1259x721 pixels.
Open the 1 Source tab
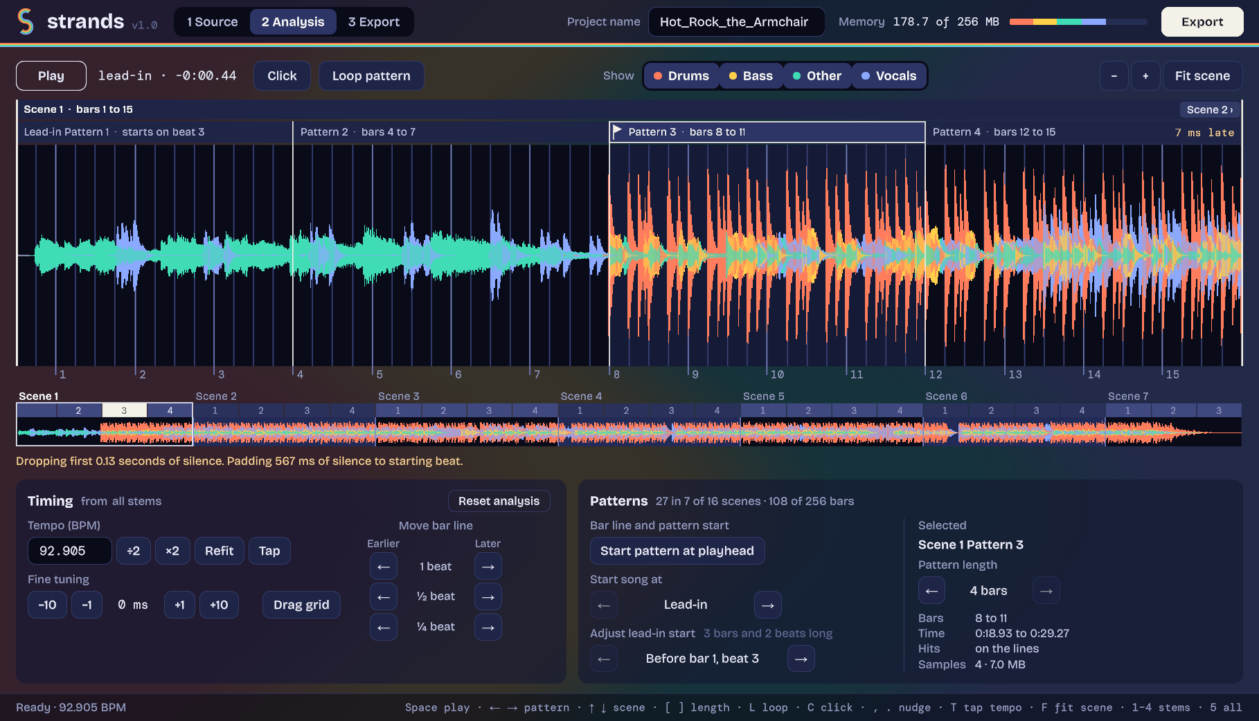(x=213, y=22)
